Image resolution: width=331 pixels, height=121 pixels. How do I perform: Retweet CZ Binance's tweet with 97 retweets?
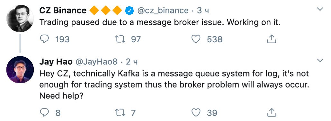(120, 39)
